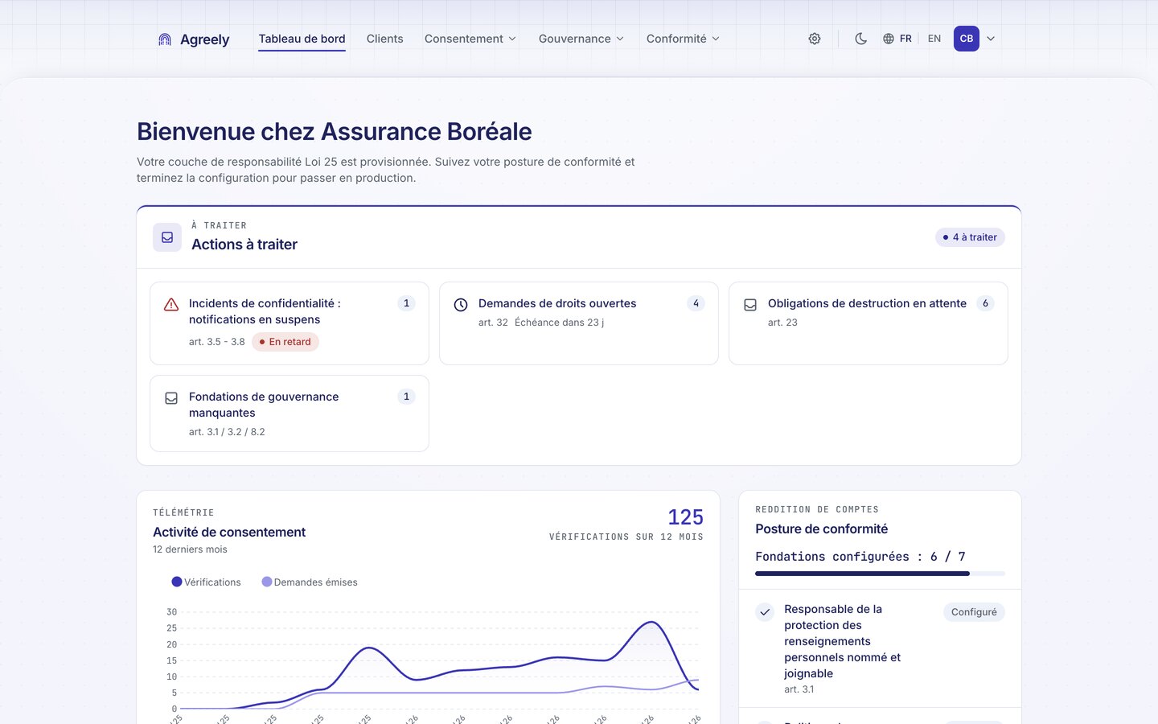This screenshot has width=1158, height=724.
Task: Click the 12 derniers mois label
Action: (190, 549)
